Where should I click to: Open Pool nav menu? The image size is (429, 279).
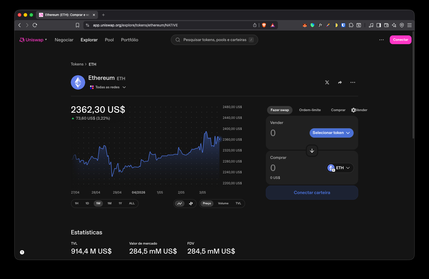[x=109, y=40]
